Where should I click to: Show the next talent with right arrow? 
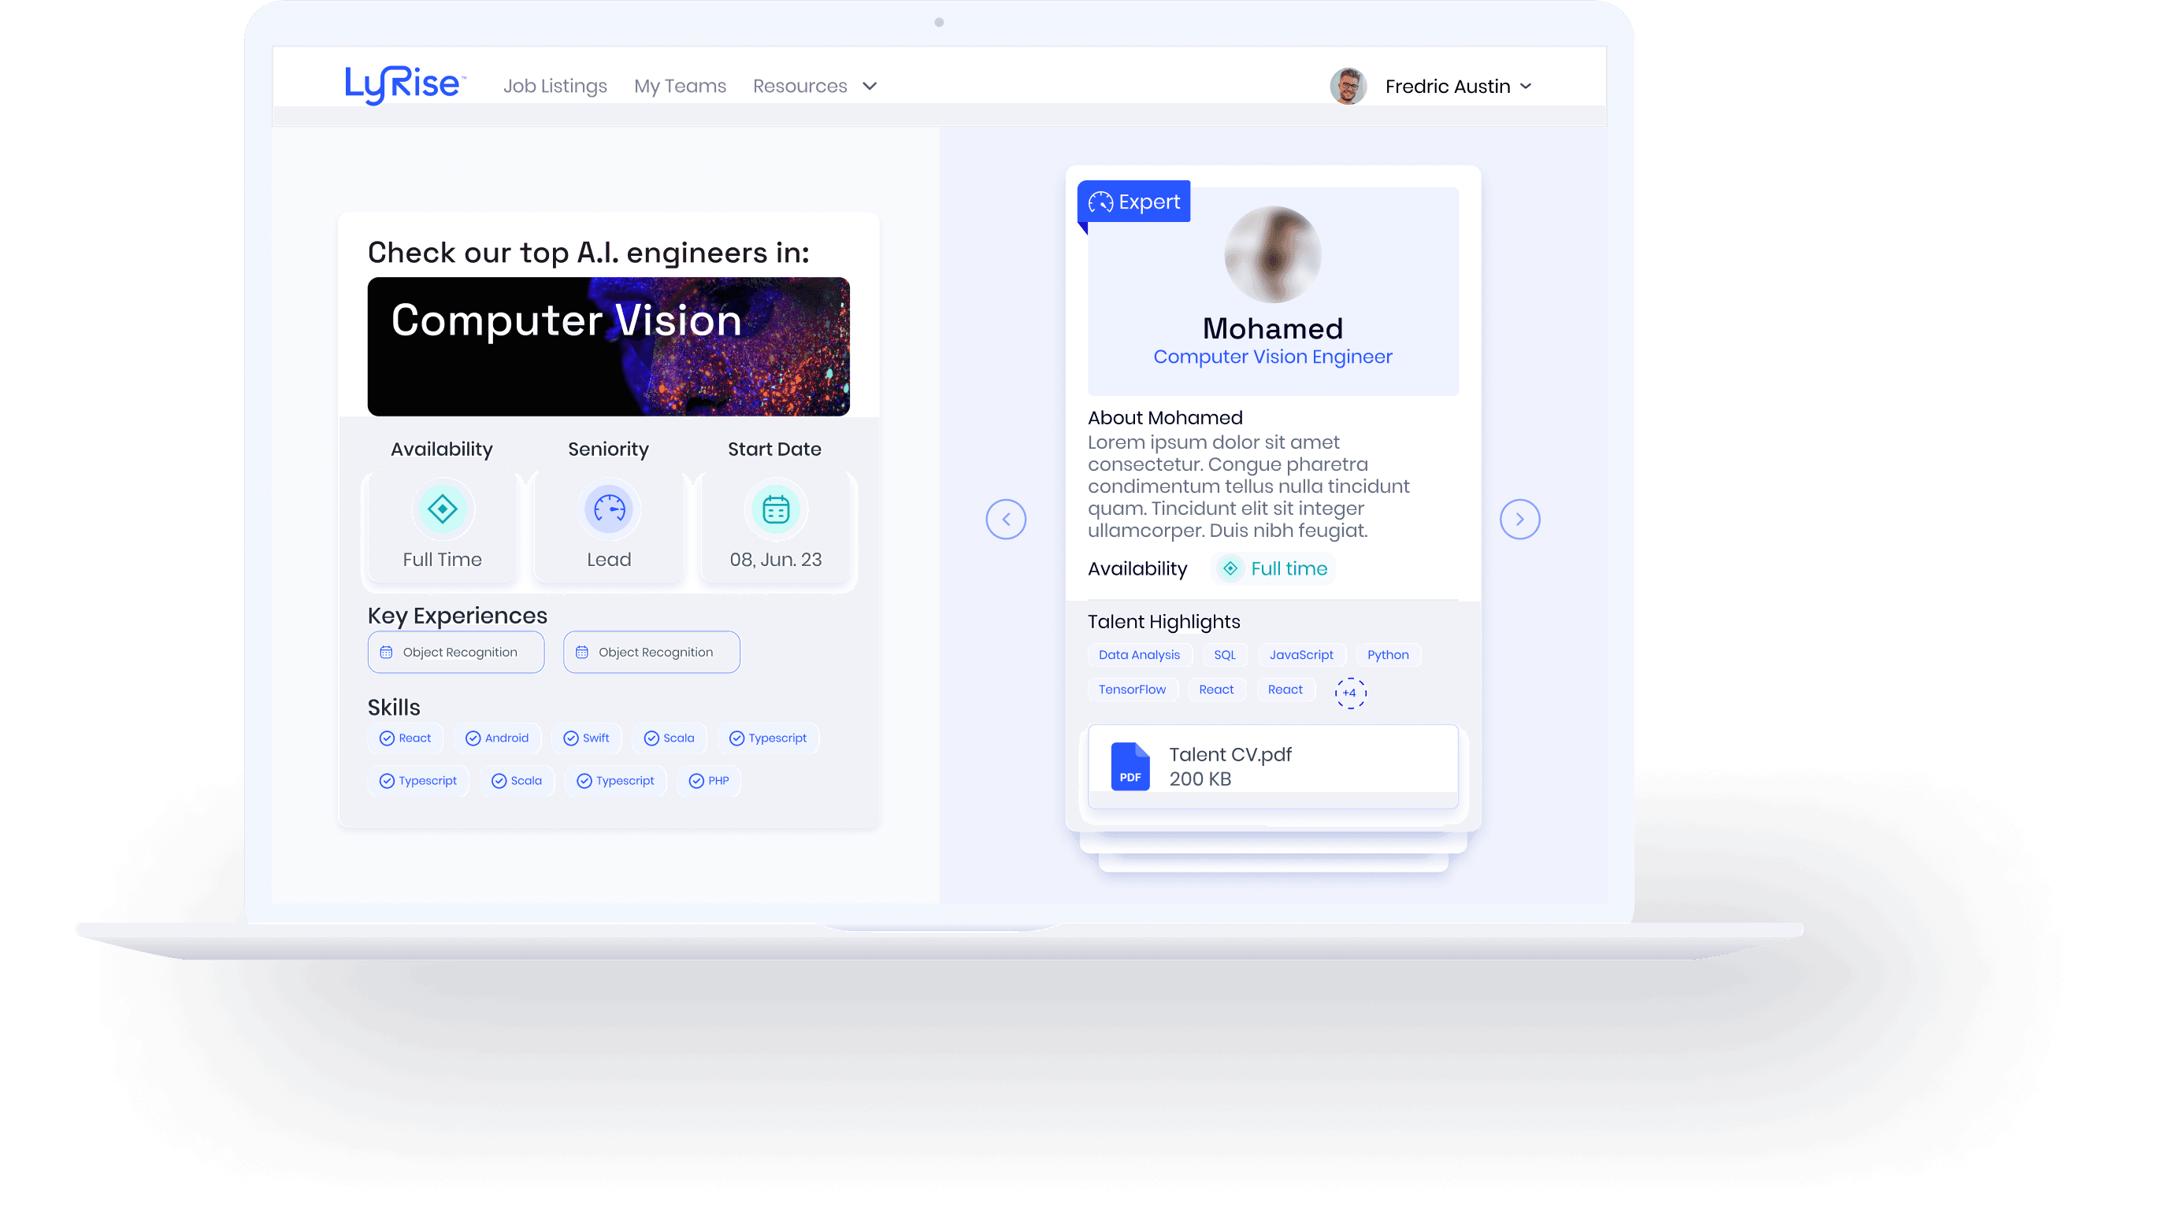click(x=1519, y=520)
